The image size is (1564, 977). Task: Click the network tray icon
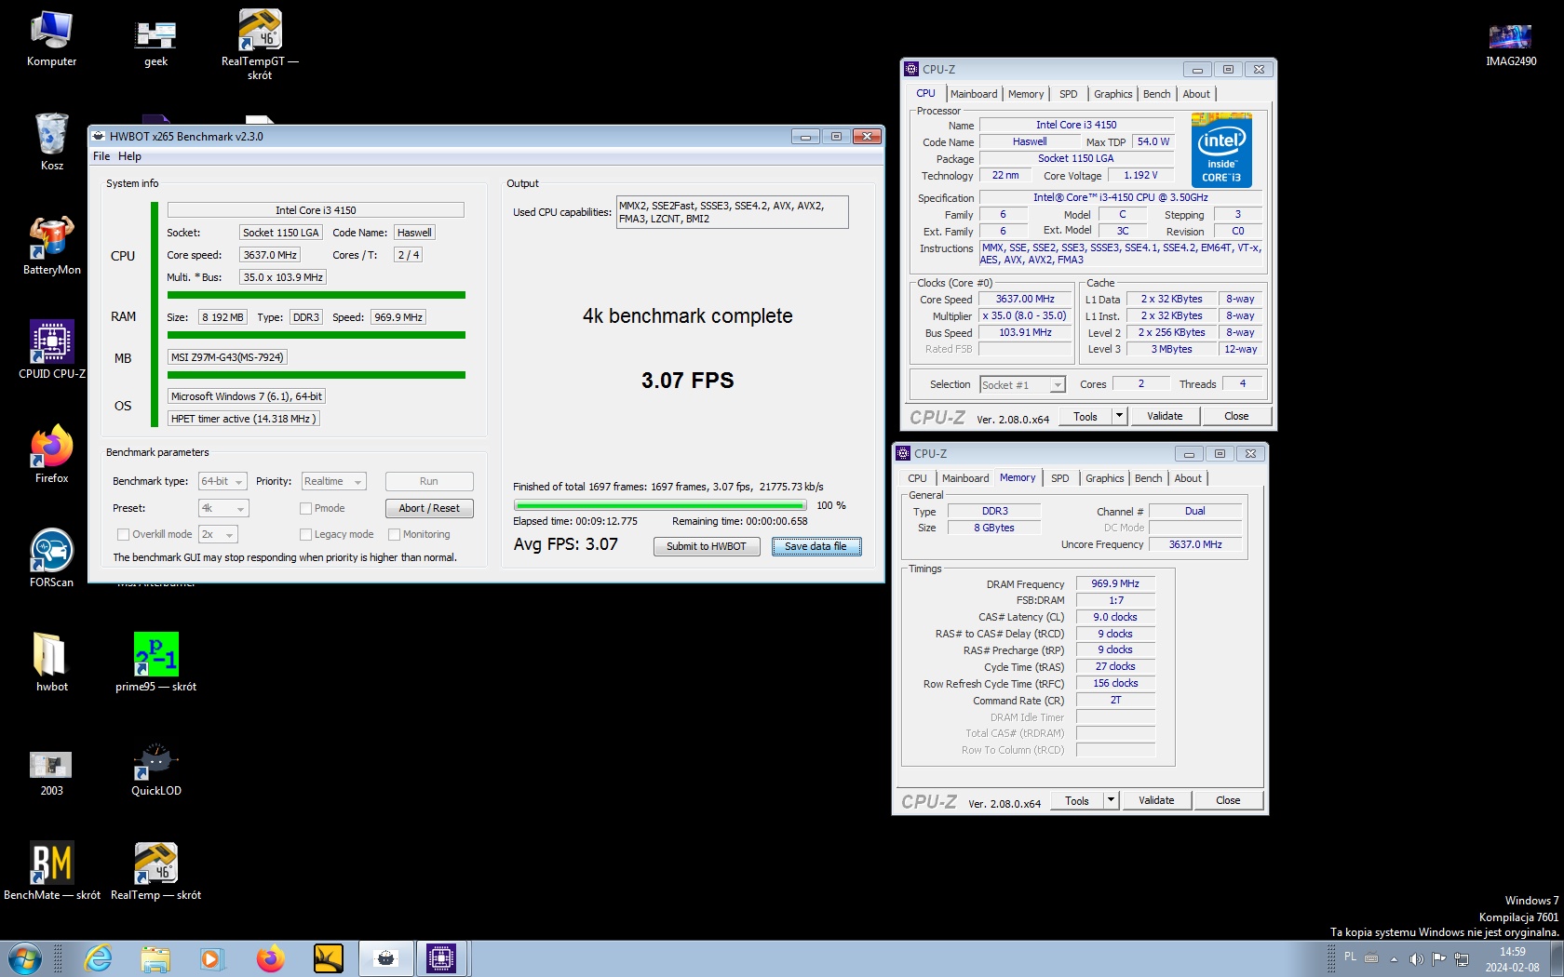pyautogui.click(x=1462, y=958)
